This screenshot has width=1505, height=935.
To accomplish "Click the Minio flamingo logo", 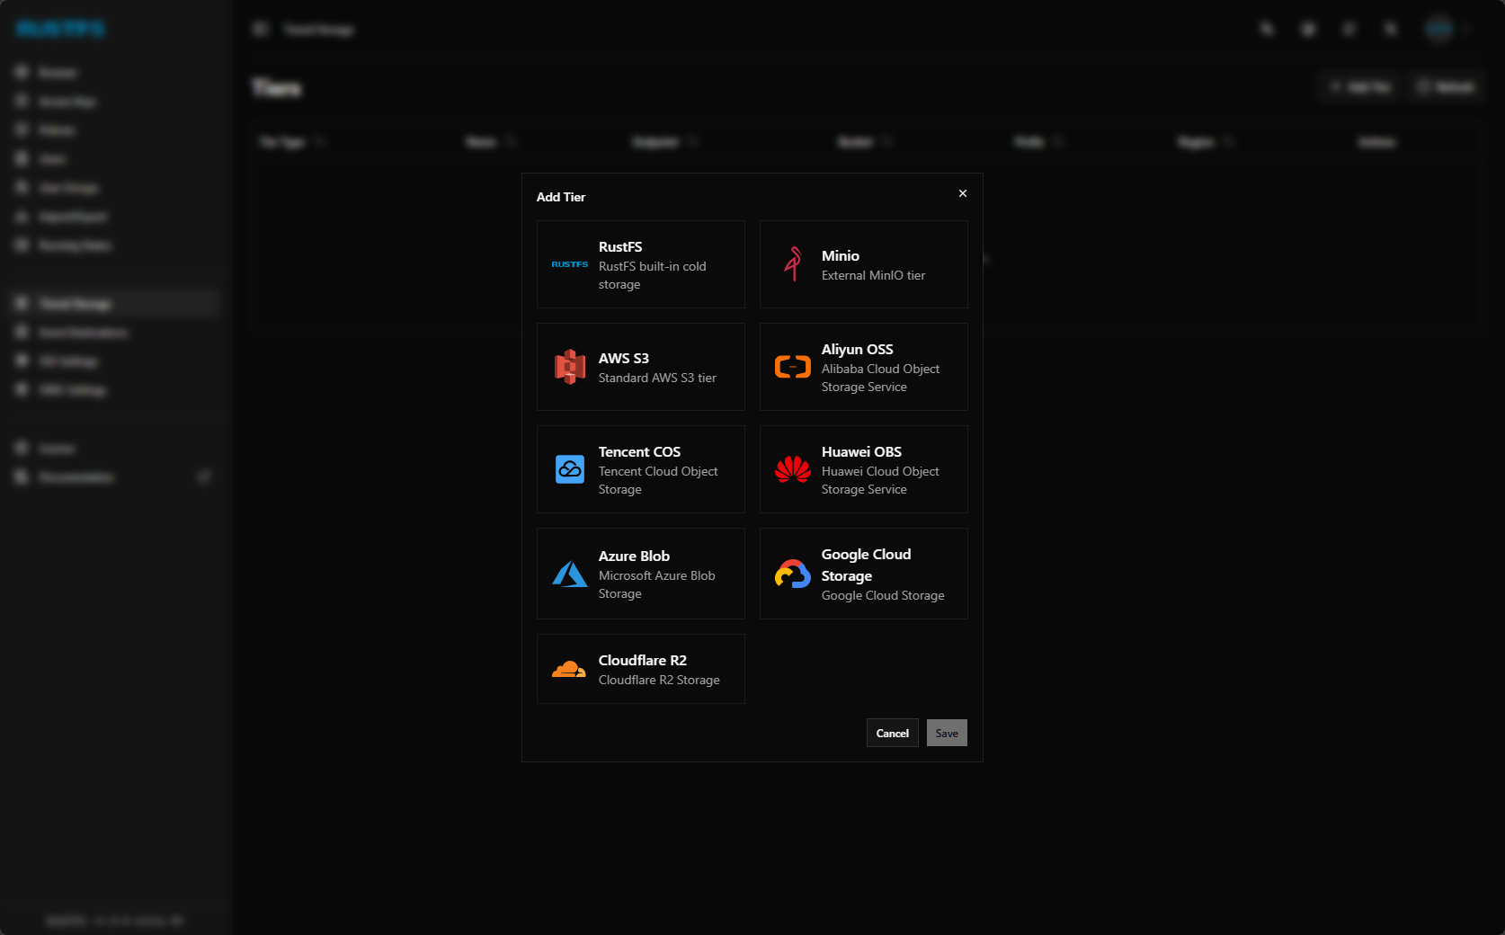I will (x=793, y=264).
